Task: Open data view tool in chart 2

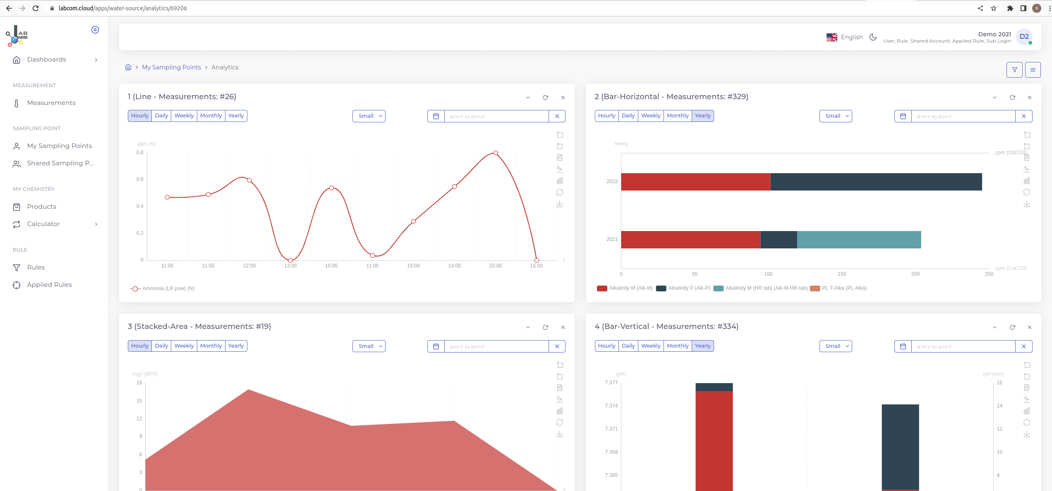Action: pyautogui.click(x=1027, y=157)
